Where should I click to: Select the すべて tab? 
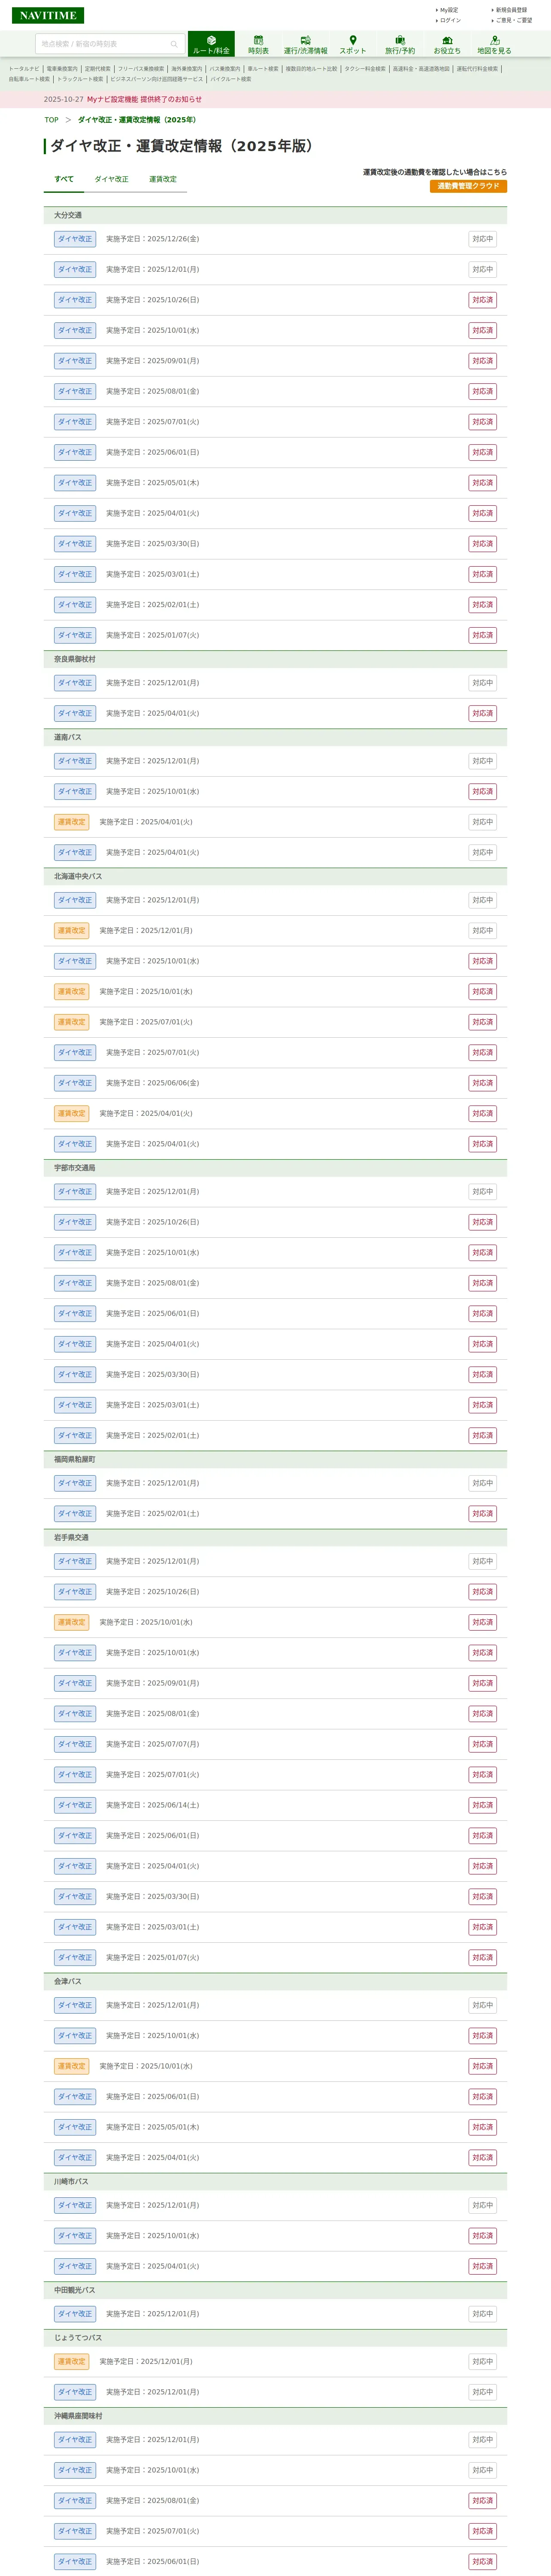point(64,179)
